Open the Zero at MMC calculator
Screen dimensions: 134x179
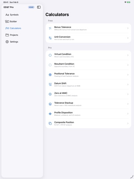pos(88,94)
